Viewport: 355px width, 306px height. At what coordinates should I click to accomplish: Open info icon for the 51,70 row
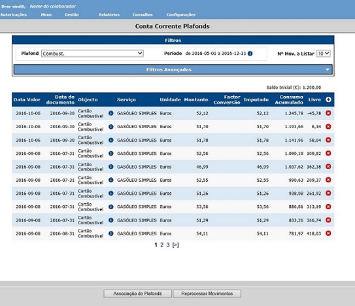[x=111, y=127]
